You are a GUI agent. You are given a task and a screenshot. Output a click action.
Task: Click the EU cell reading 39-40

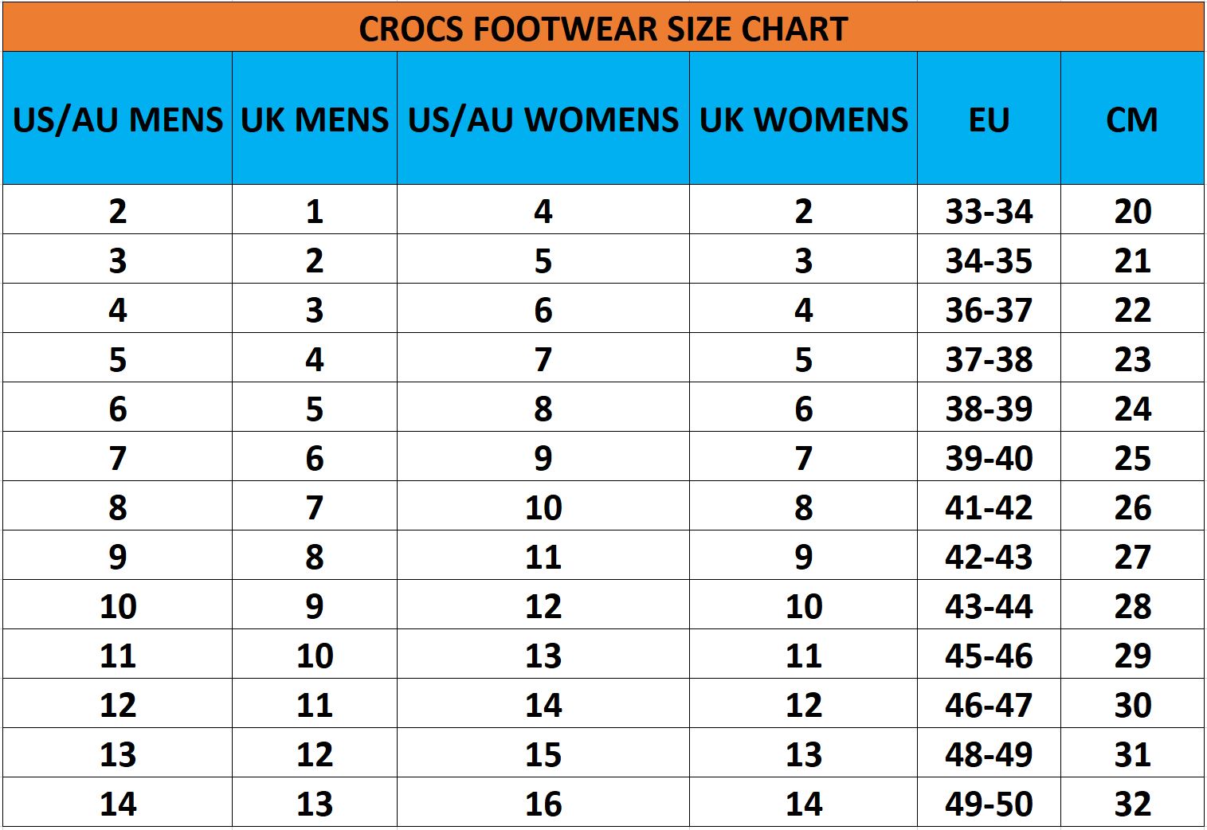coord(989,457)
